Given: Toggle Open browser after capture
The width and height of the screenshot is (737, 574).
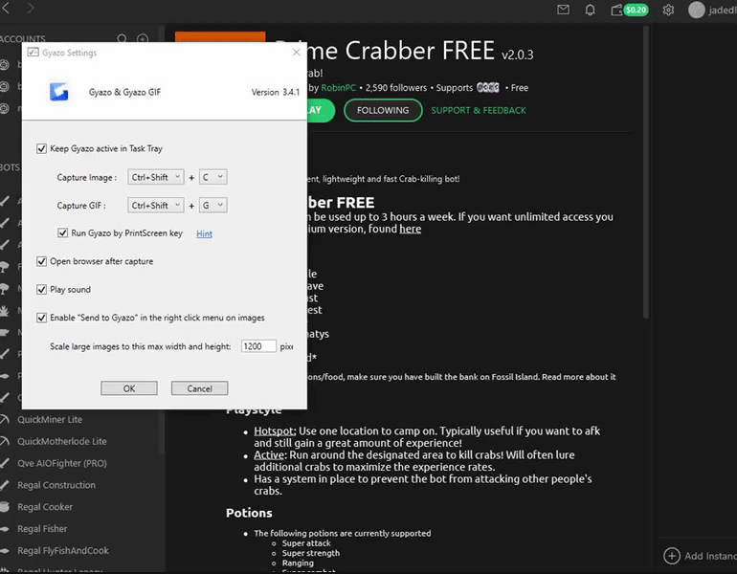Looking at the screenshot, I should coord(41,261).
